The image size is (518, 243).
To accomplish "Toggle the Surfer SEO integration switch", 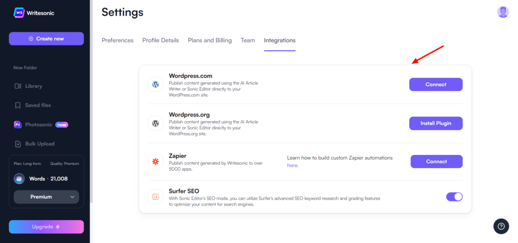I will click(x=454, y=197).
